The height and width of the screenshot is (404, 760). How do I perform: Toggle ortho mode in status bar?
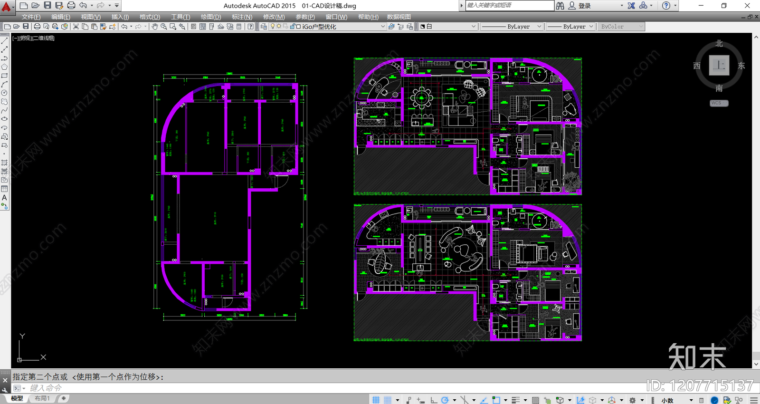pos(433,400)
